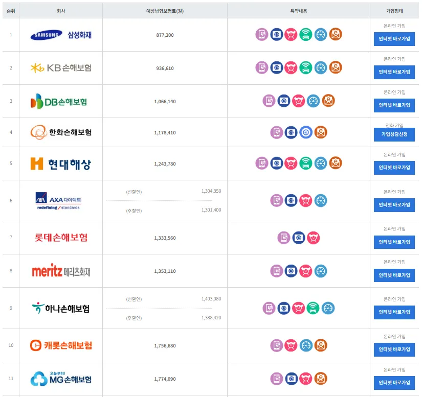Screen dimensions: 422x397
Task: Click orange e-mail icon in 캐롯손해보험 row
Action: (x=321, y=345)
